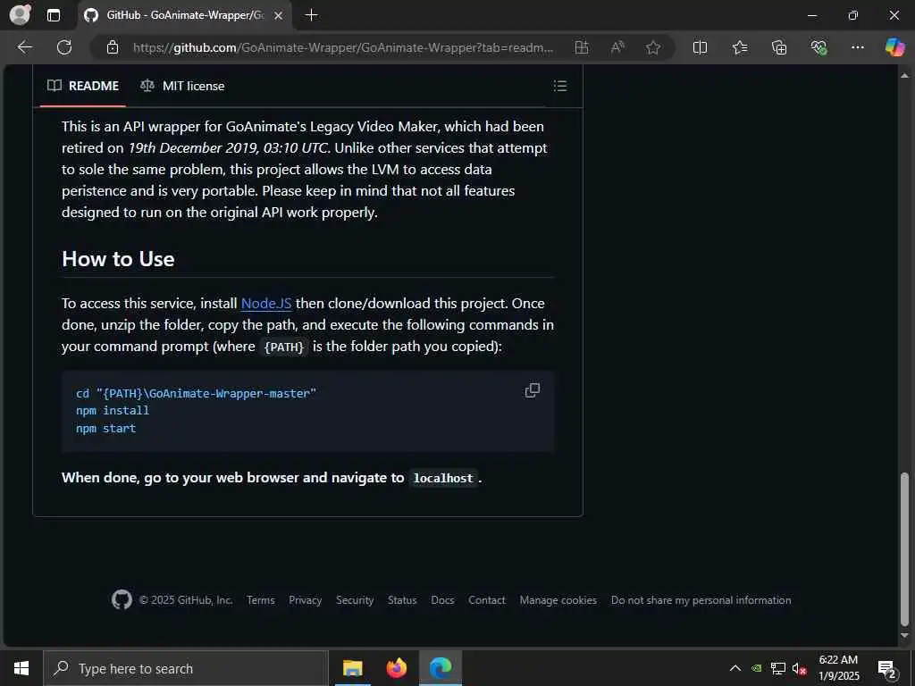Open the Favorites list
The image size is (915, 686).
click(740, 47)
